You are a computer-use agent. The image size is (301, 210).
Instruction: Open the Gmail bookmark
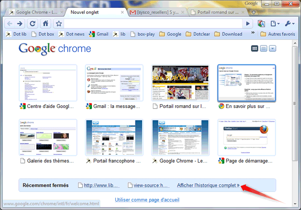pos(98,34)
